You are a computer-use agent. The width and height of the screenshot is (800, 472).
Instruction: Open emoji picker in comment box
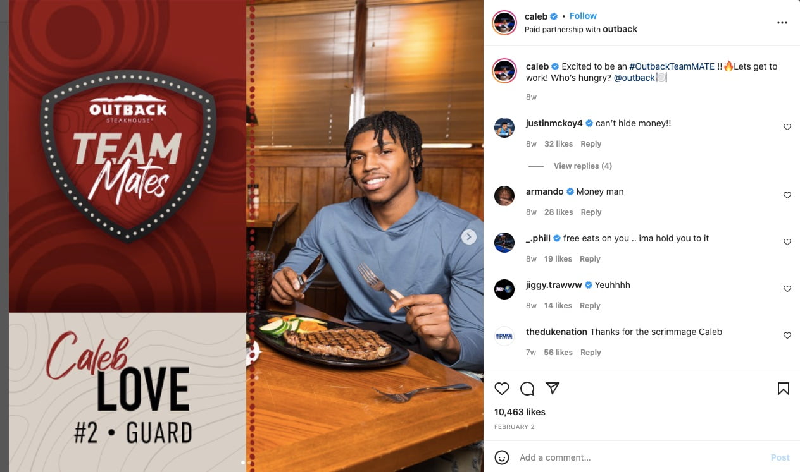pyautogui.click(x=502, y=457)
